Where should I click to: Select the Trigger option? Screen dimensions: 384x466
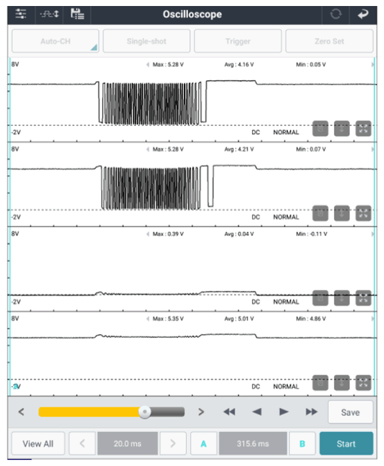[x=238, y=41]
